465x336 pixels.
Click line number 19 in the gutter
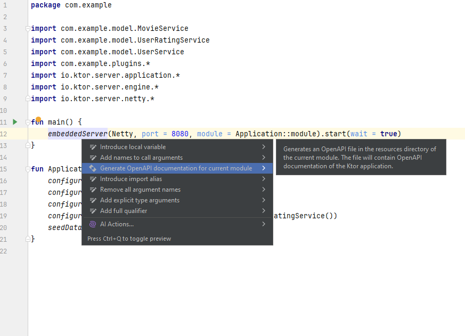[5, 216]
